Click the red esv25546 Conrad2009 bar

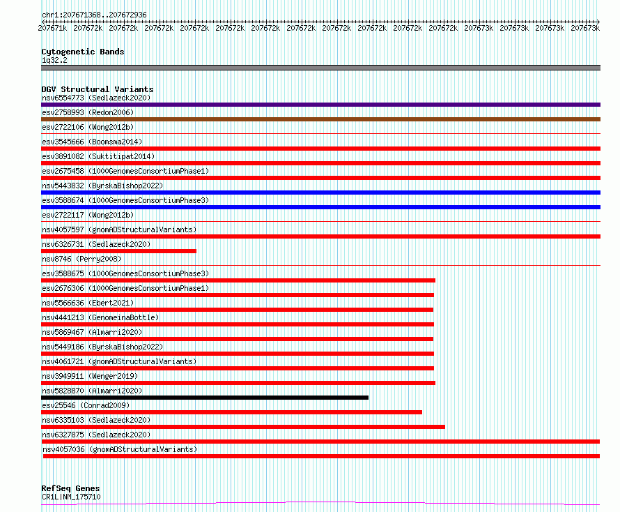click(232, 412)
